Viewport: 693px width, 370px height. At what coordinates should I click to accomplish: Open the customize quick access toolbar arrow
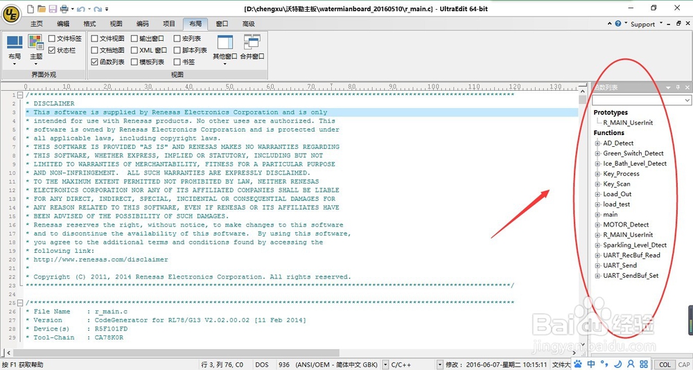pos(107,9)
